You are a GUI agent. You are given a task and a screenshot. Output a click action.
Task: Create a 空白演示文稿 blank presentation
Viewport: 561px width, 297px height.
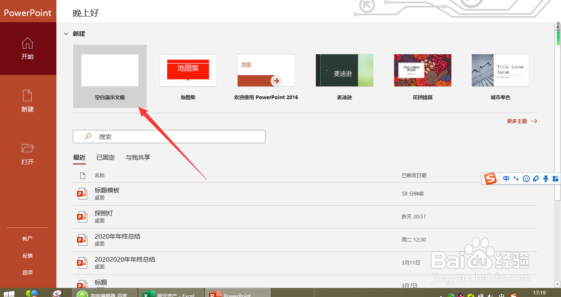[110, 76]
